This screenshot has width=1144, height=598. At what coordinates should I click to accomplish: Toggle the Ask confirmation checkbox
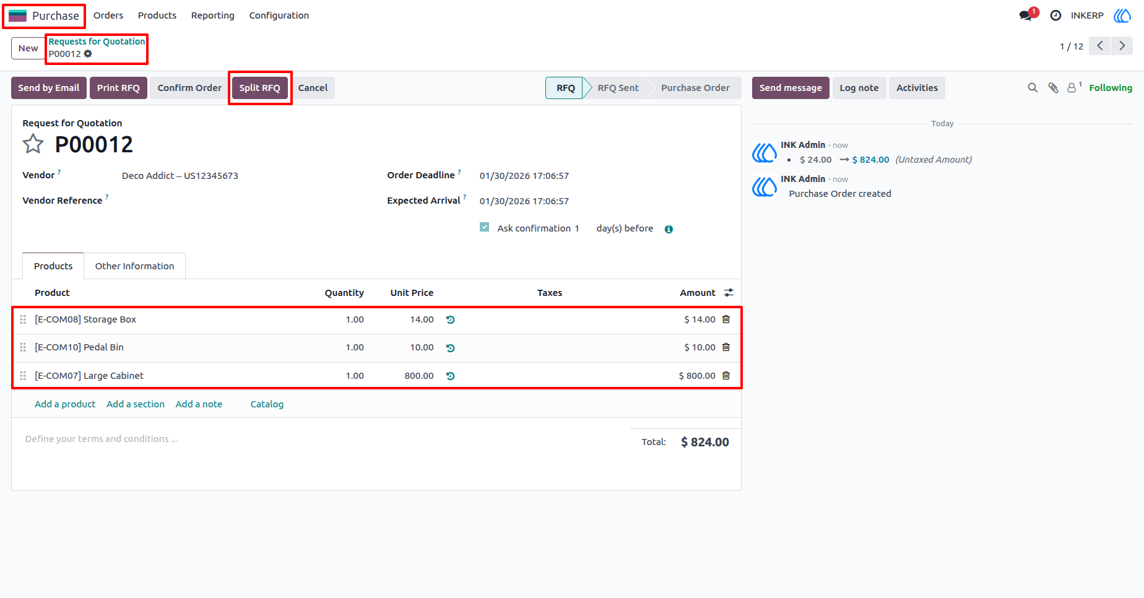tap(485, 227)
